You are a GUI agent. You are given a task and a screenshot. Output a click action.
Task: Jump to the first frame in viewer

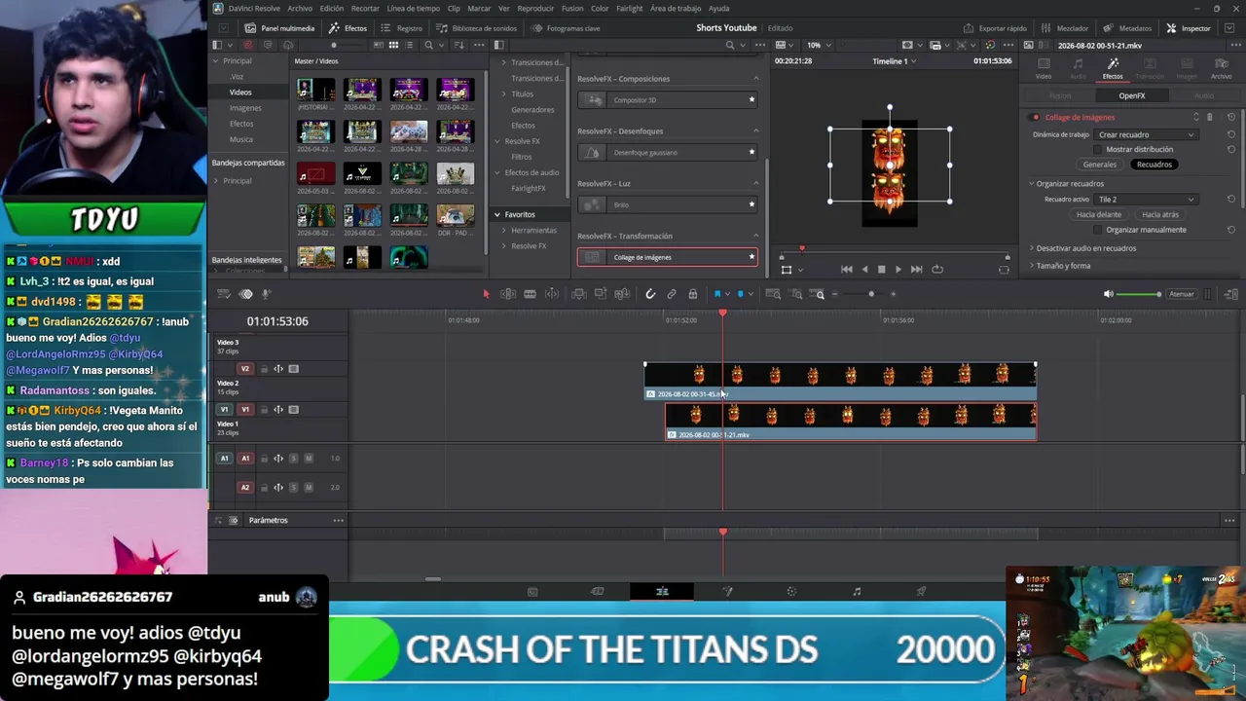click(847, 270)
